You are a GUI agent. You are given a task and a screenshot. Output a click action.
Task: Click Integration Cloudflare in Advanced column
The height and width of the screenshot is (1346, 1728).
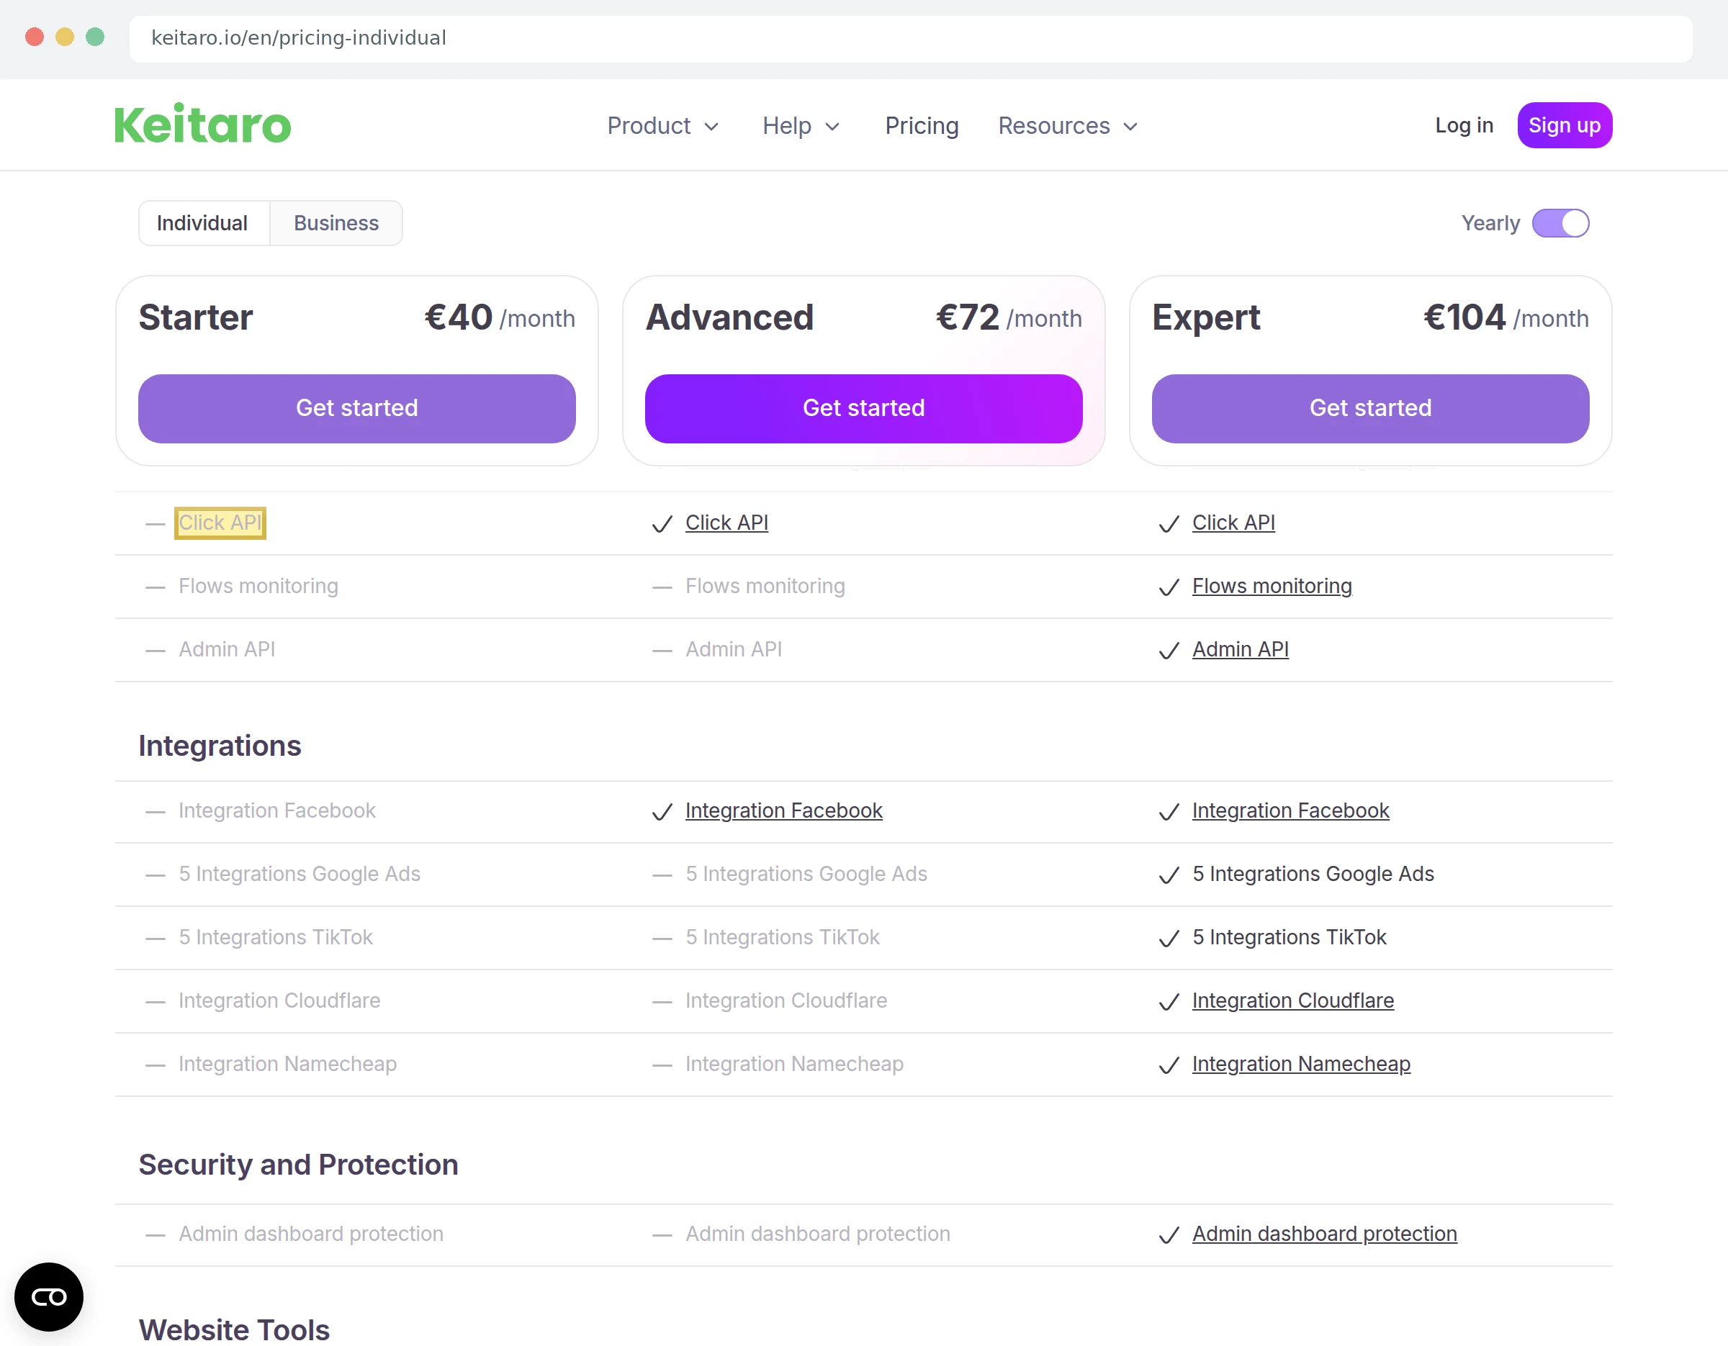786,1001
